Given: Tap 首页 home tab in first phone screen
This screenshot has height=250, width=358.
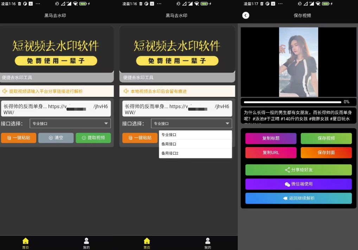Looking at the screenshot, I should [x=26, y=243].
